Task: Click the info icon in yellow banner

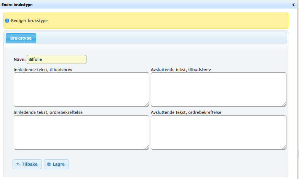Action: tap(7, 21)
